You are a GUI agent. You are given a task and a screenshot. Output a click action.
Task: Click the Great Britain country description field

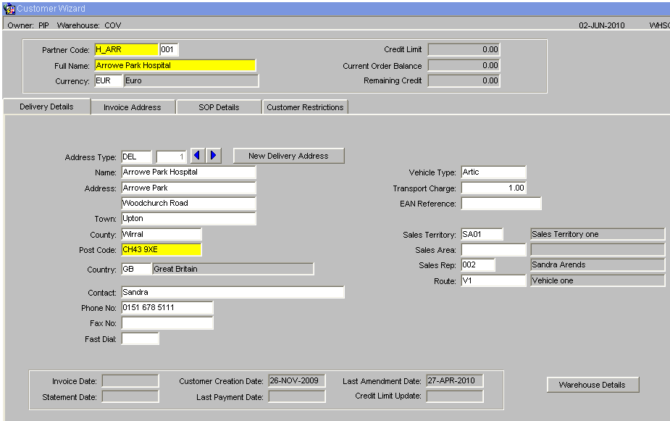pyautogui.click(x=233, y=269)
